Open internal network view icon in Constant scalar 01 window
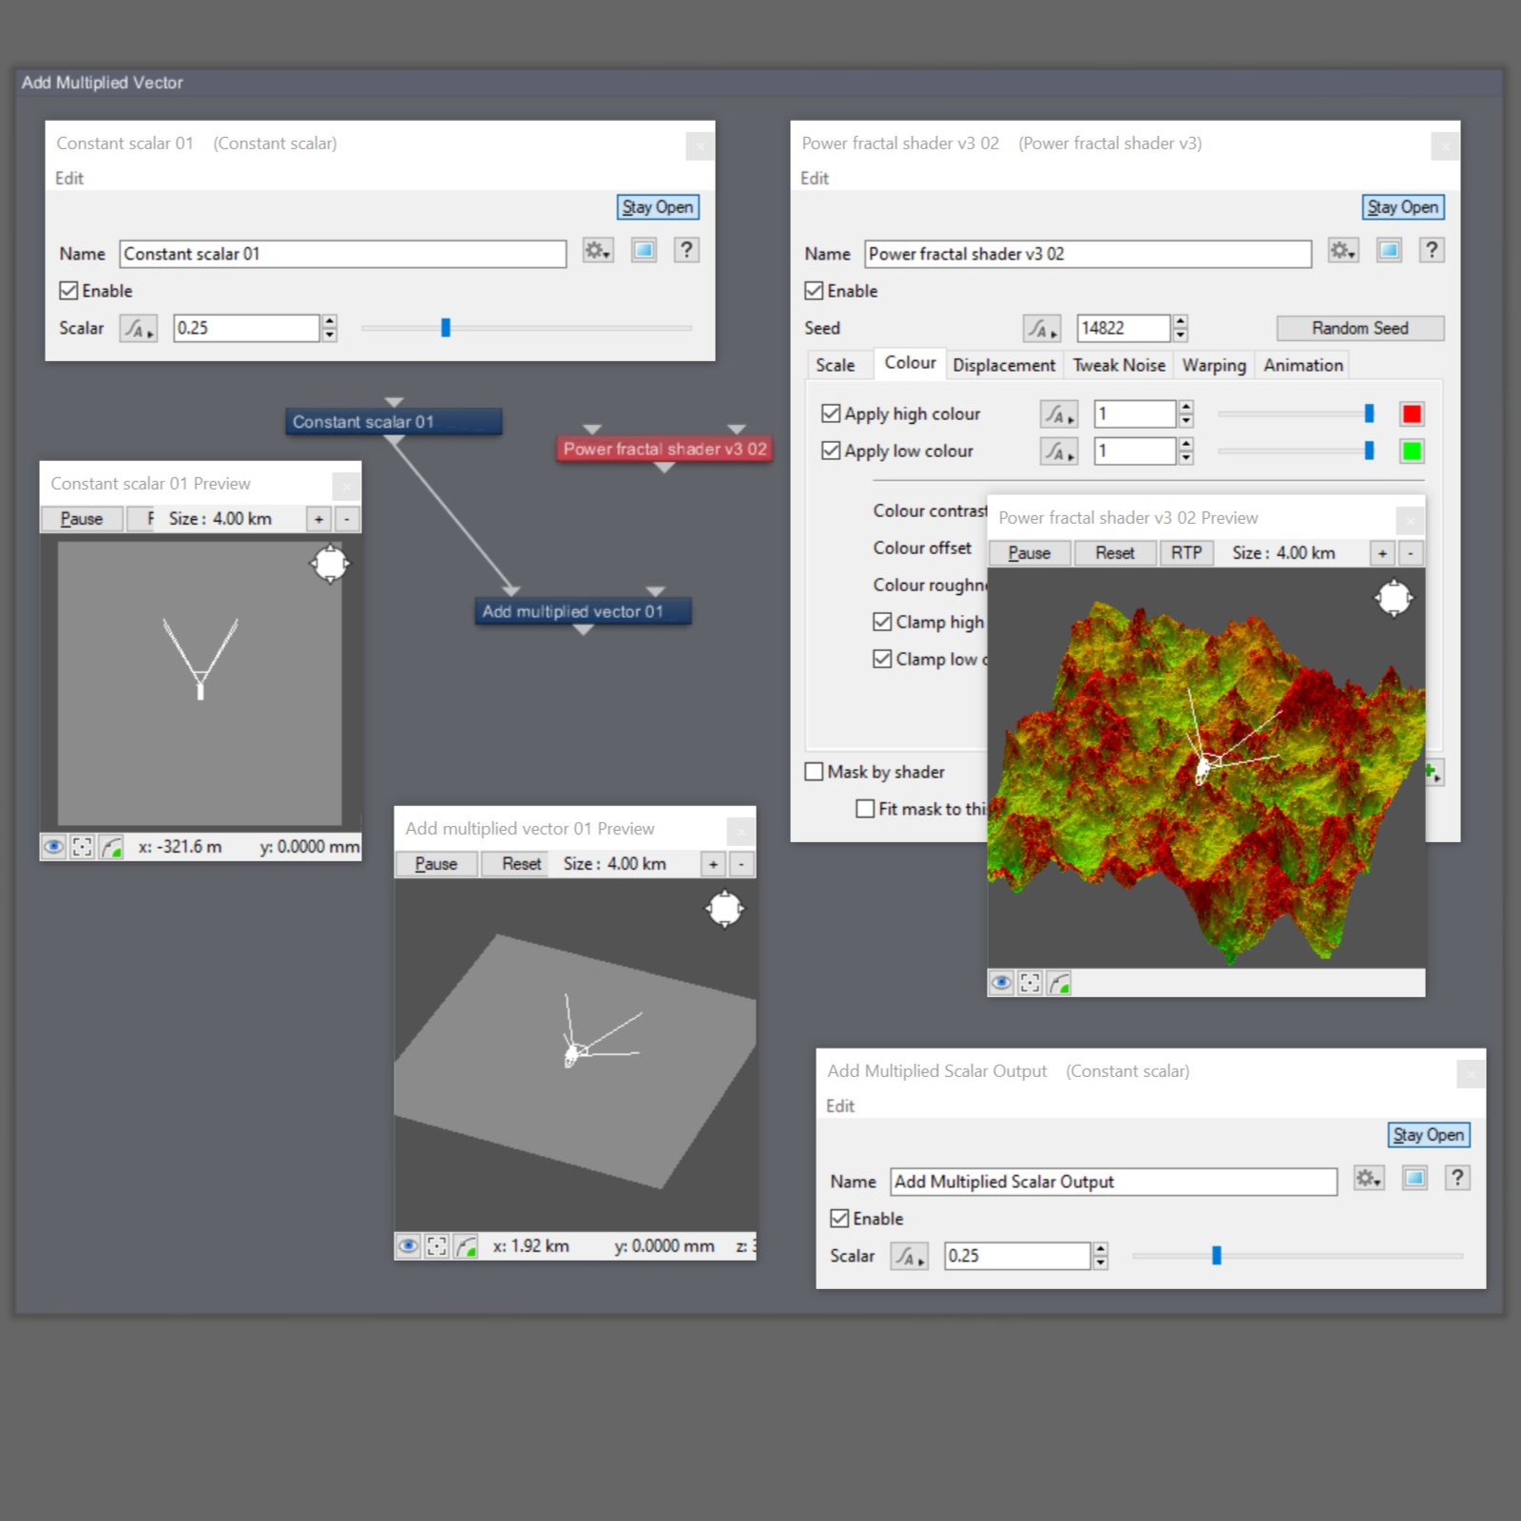 click(644, 251)
